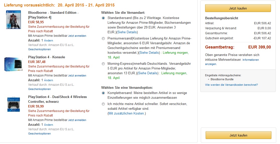Viewport: 280px width, 144px height.
Task: Click the bottom Jetzt kaufen button
Action: tap(238, 135)
